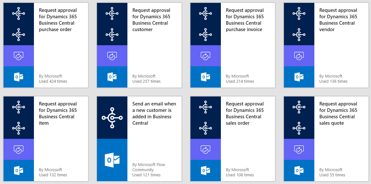This screenshot has width=371, height=184.
Task: Open the sales quote approval template title
Action: (338, 113)
